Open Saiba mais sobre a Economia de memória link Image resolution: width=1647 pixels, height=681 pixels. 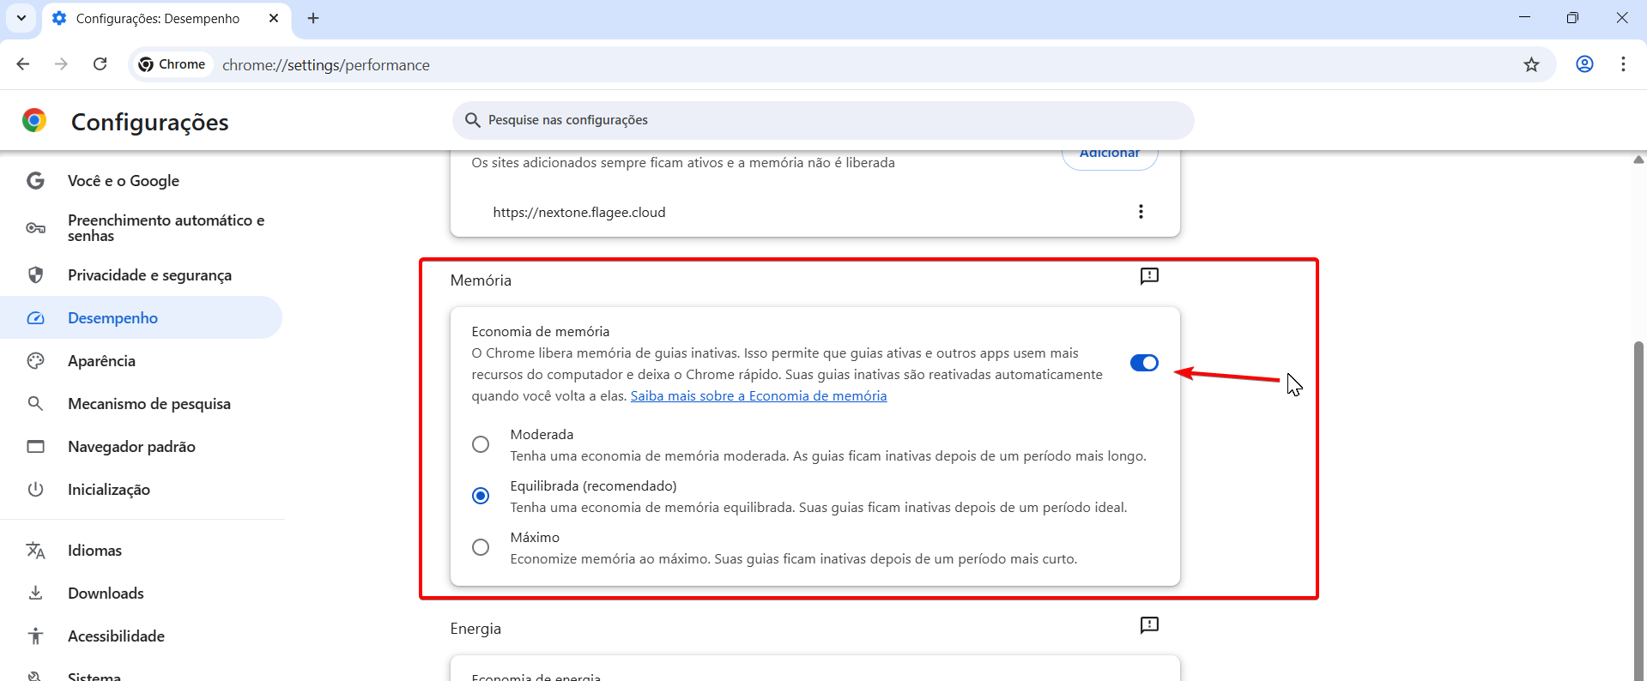(759, 396)
